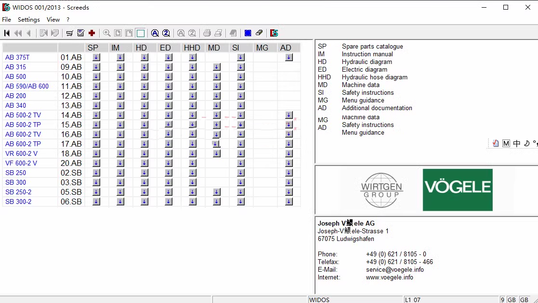Click the service@voegele.info email address
This screenshot has width=538, height=303.
point(395,270)
